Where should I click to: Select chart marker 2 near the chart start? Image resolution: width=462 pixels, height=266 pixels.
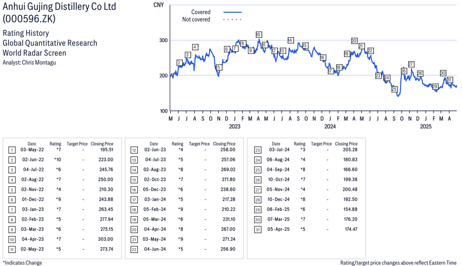pyautogui.click(x=179, y=63)
